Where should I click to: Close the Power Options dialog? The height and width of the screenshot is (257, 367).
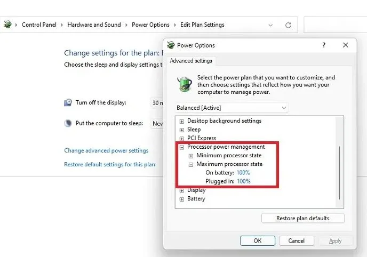[346, 45]
